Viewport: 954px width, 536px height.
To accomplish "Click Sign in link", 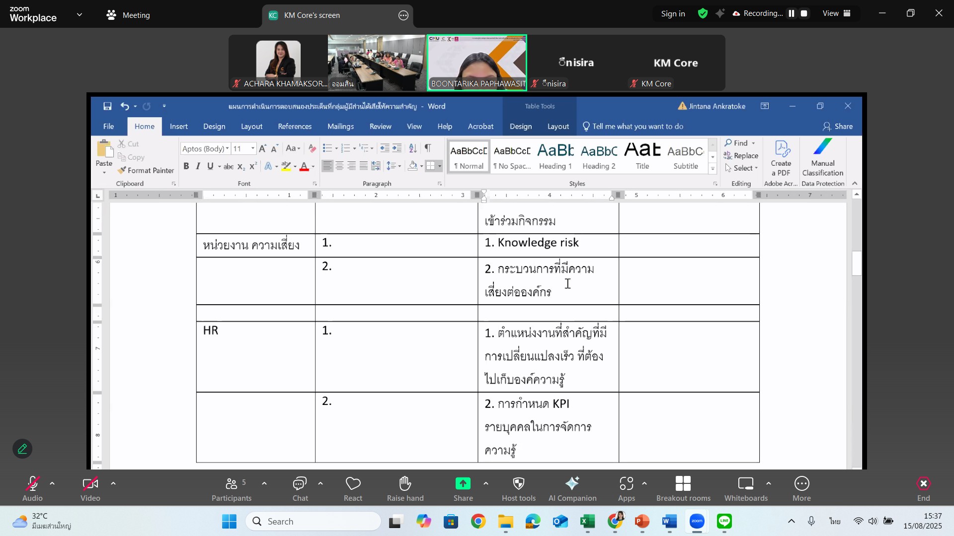I will tap(673, 14).
